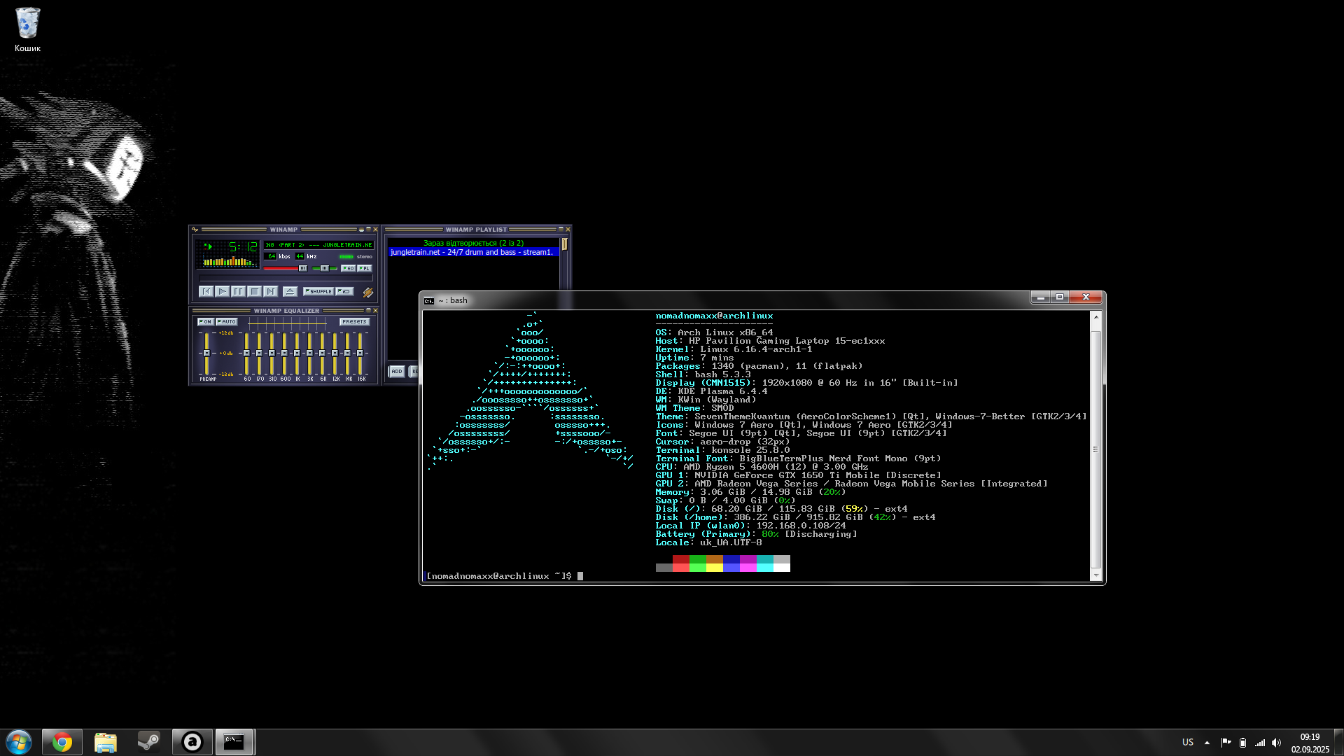Click the playlist ADD button
1344x756 pixels.
pyautogui.click(x=397, y=372)
